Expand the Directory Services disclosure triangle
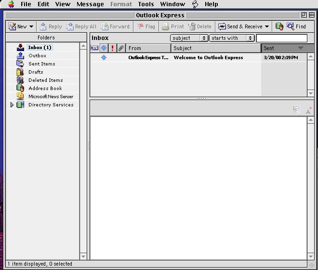Screen dimensions: 318x270 click(12, 105)
